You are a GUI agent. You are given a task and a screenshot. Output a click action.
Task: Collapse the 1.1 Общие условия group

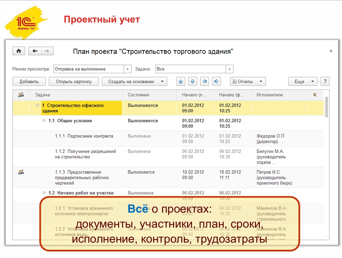point(44,121)
